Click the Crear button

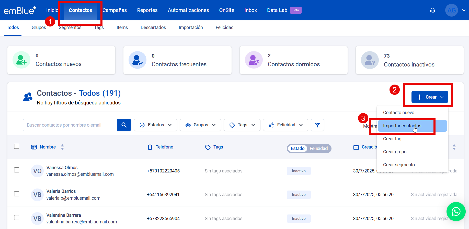[x=430, y=97]
